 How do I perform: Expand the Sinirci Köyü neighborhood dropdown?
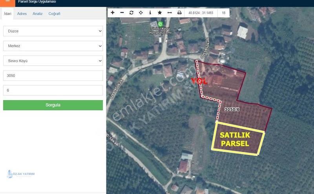coord(53,61)
